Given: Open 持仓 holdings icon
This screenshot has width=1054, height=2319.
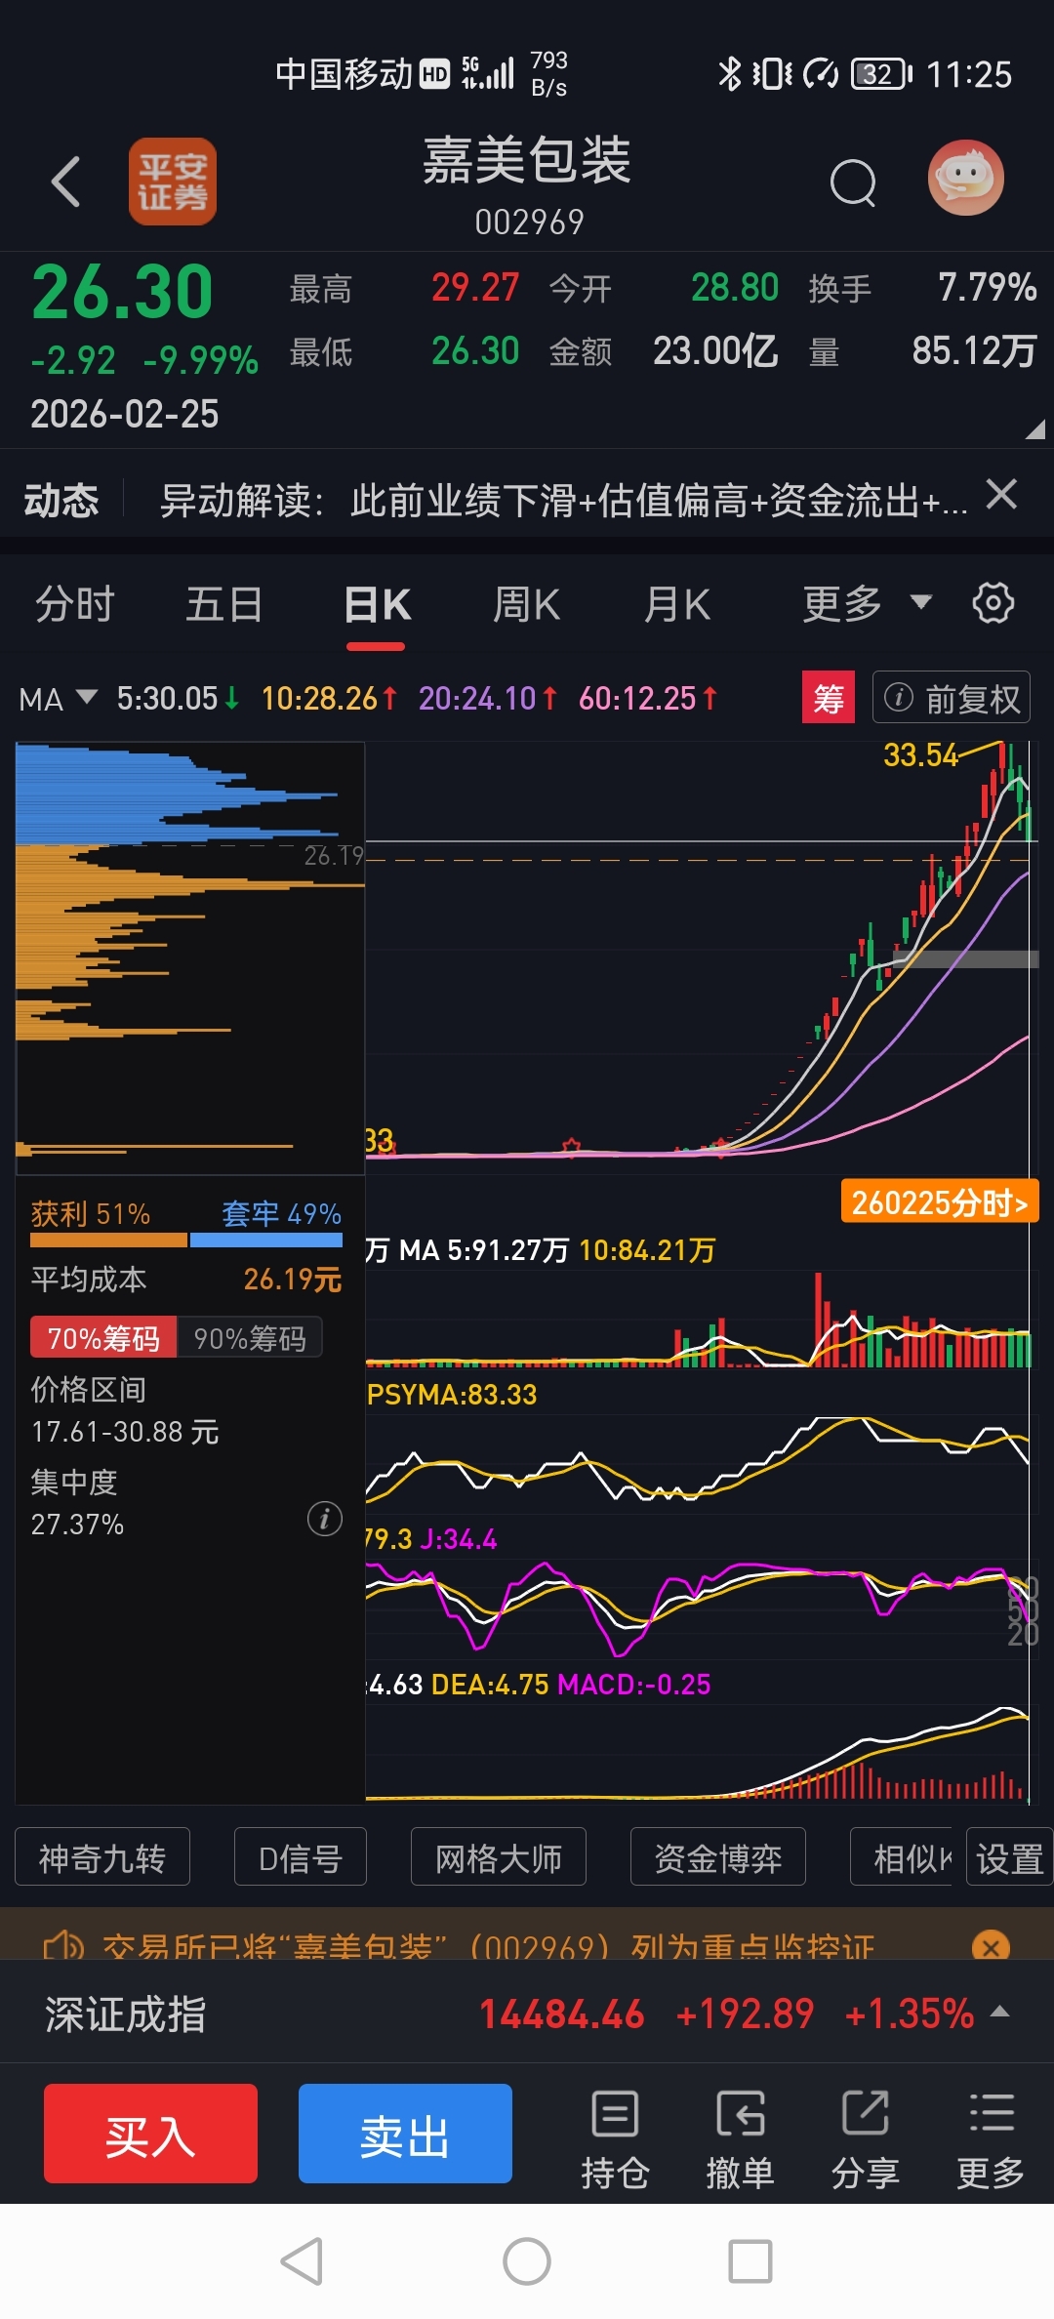Looking at the screenshot, I should pos(615,2140).
